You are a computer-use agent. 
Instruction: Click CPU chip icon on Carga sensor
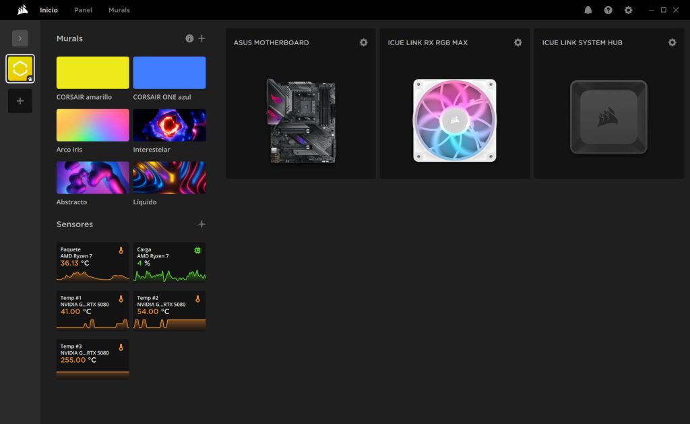[x=197, y=250]
